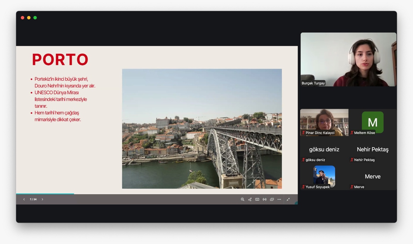Click the broadcast signal icon
Viewport: 413px width, 244px height.
coord(265,199)
